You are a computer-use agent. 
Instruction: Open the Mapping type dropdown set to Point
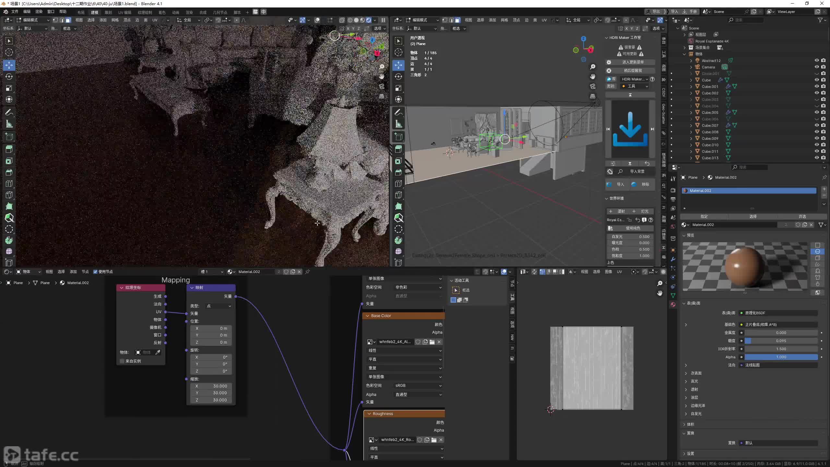point(218,306)
